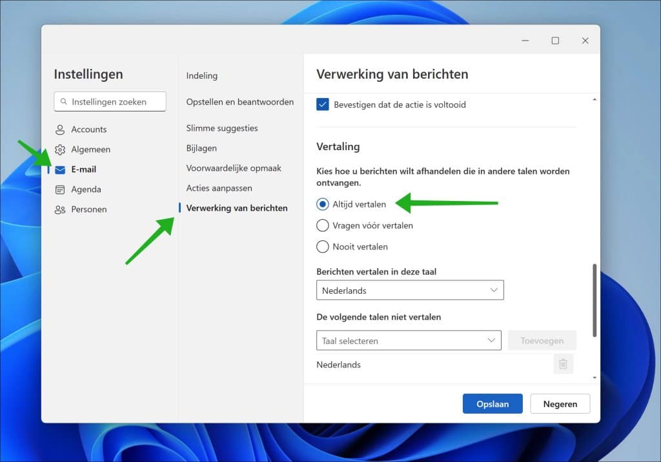
Task: Close the settings window
Action: [x=585, y=41]
